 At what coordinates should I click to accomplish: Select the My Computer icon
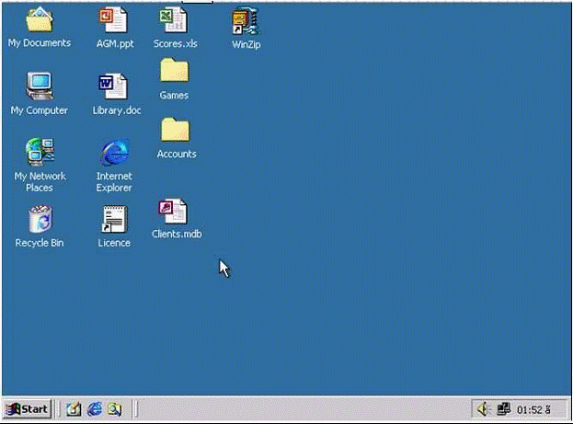coord(39,86)
